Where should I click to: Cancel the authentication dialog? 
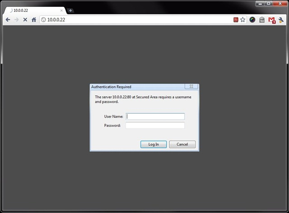pos(182,144)
